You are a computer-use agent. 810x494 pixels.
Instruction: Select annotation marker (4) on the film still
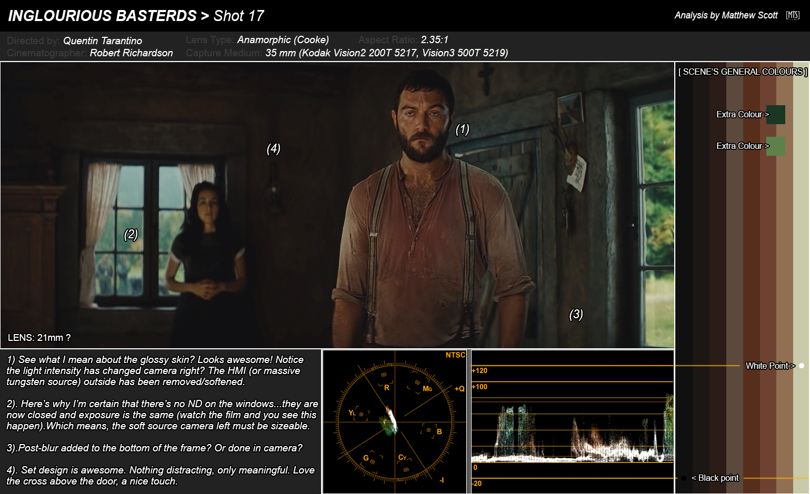273,149
